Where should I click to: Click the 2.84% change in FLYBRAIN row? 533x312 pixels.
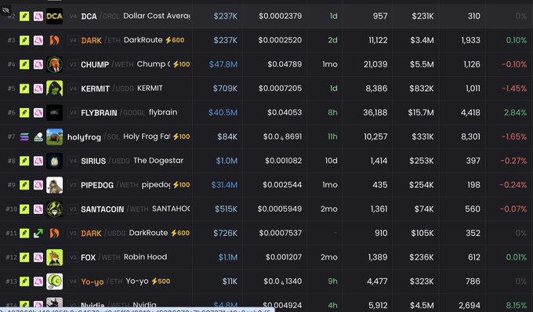click(515, 113)
